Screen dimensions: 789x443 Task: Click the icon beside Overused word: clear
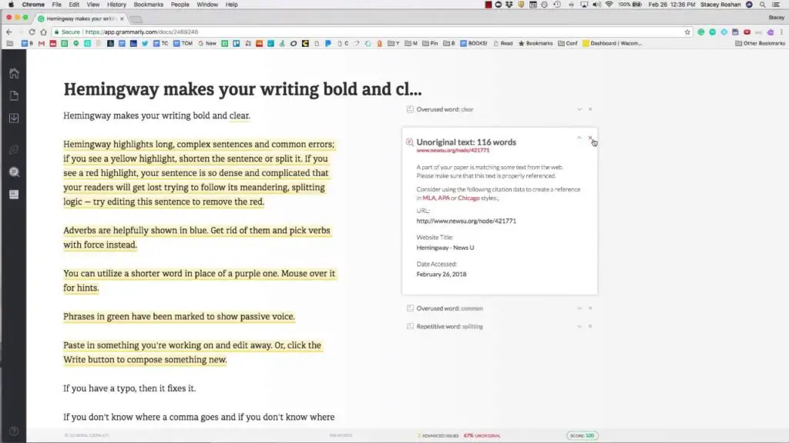tap(410, 109)
